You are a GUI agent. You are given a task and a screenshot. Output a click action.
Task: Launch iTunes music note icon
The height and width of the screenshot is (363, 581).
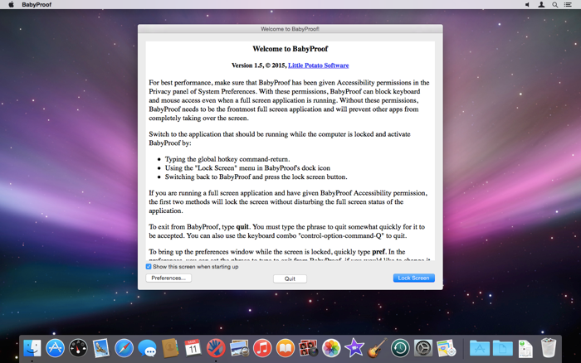(262, 348)
